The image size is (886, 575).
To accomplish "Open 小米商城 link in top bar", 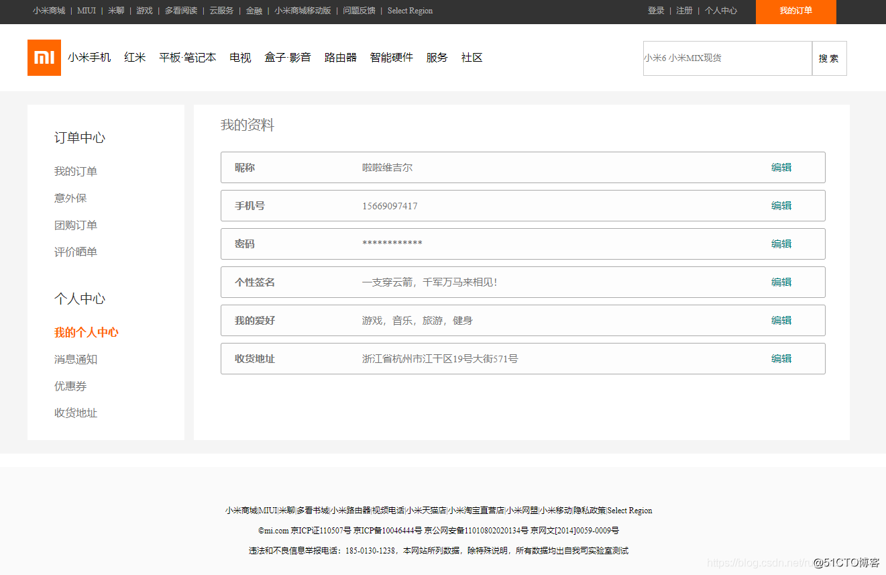I will pos(49,11).
